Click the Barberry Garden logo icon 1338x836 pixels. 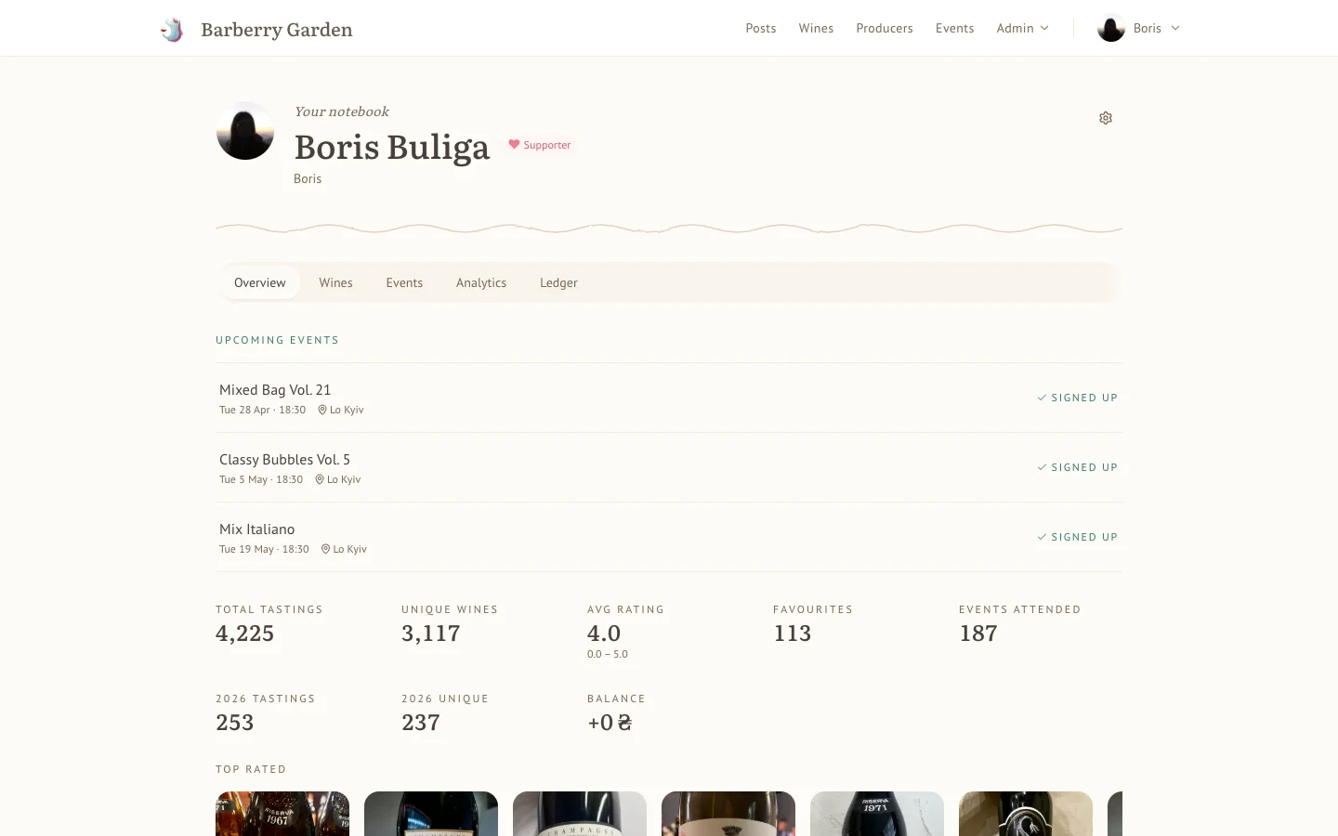[172, 29]
